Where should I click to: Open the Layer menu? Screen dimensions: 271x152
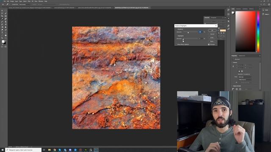pyautogui.click(x=17, y=1)
